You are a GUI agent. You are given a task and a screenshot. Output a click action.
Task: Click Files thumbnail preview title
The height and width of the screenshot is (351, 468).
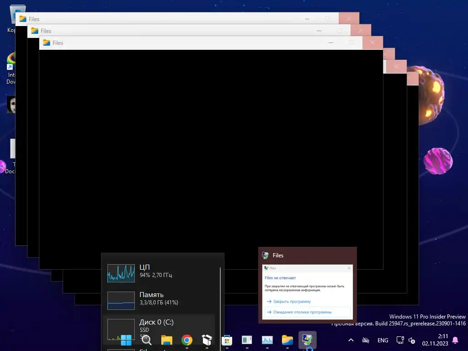coord(278,255)
